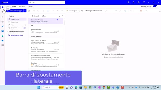The image size is (161, 90).
Task: Click the Snooze clock icon in the ribbon
Action: [120, 11]
